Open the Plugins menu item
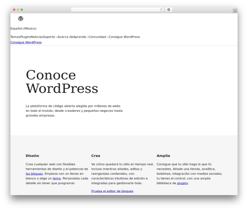This screenshot has height=210, width=248. pos(26,37)
